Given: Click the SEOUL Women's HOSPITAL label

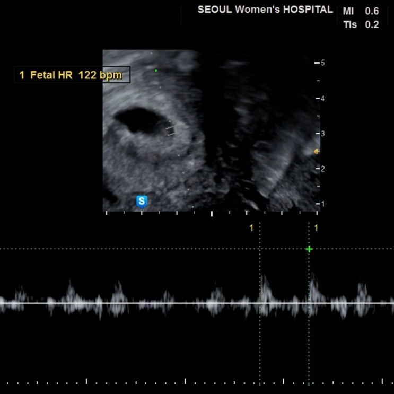Looking at the screenshot, I should [265, 10].
